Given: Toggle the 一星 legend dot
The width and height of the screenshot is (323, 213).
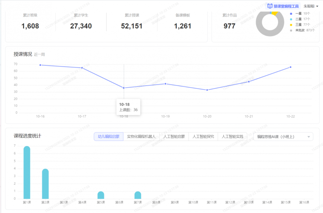Looking at the screenshot, I should [291, 14].
